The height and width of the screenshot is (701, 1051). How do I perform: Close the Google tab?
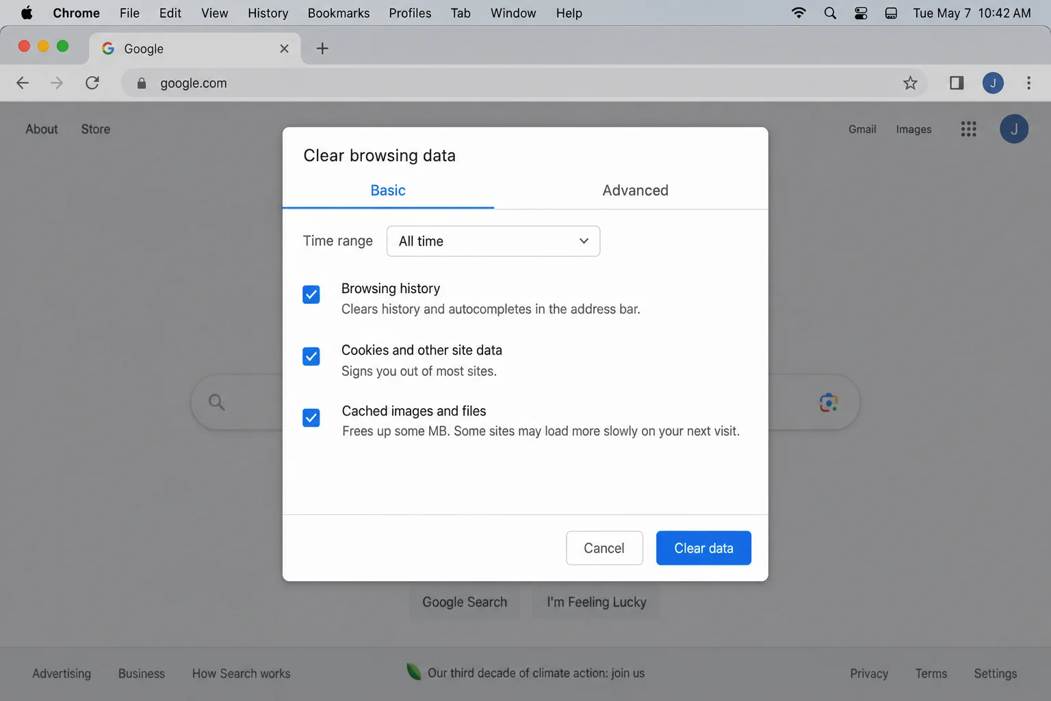tap(285, 49)
